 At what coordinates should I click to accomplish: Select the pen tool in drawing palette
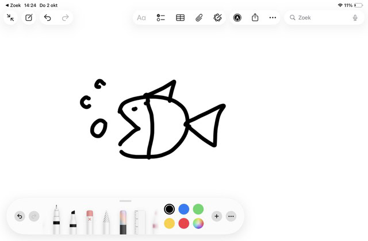[56, 219]
